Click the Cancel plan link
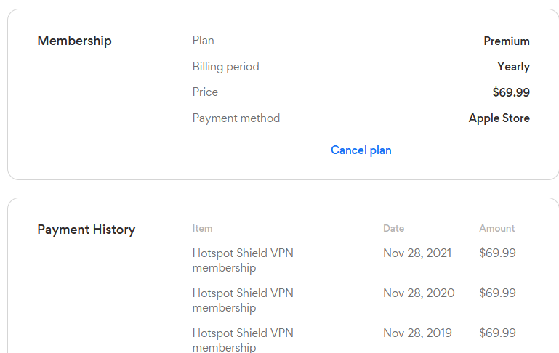The height and width of the screenshot is (353, 559). [x=361, y=150]
